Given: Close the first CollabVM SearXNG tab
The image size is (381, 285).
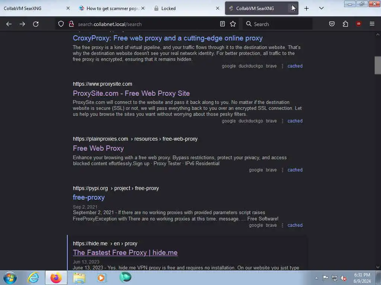Looking at the screenshot, I should point(68,8).
